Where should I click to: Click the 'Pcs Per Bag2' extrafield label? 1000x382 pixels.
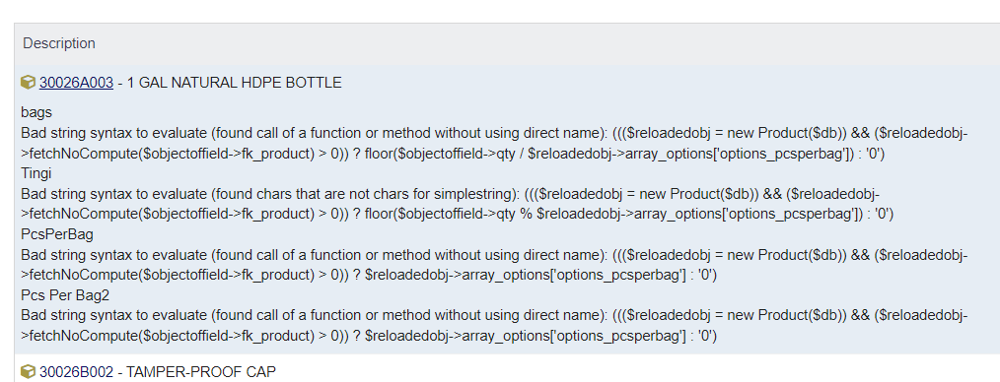60,295
